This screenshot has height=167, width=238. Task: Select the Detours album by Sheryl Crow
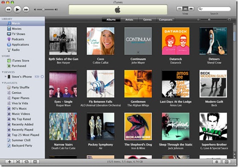pos(213,41)
